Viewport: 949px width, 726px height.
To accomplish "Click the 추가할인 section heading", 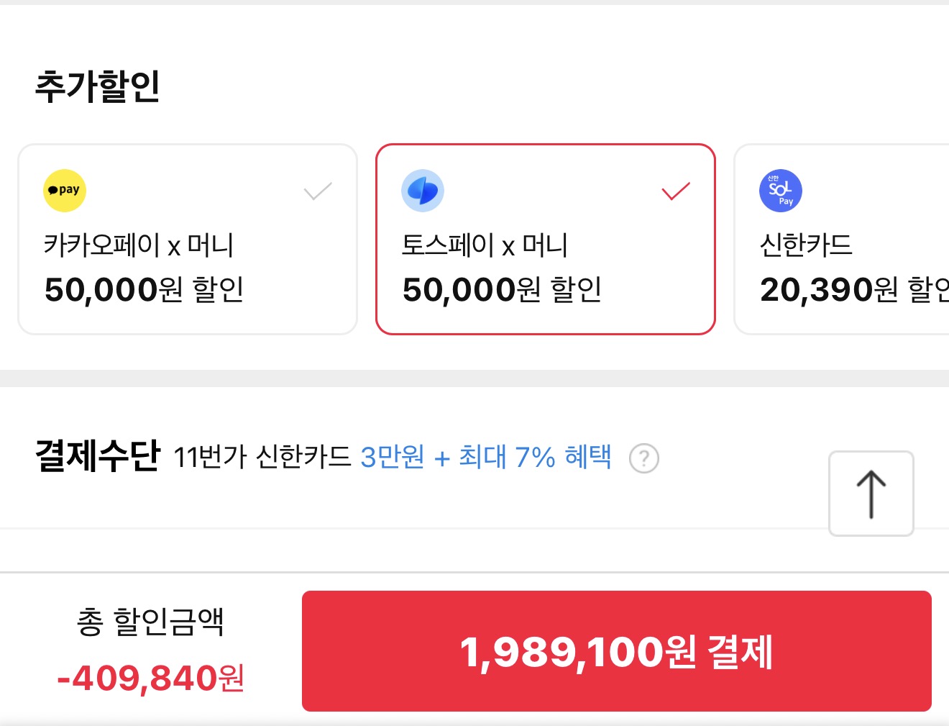I will [98, 86].
